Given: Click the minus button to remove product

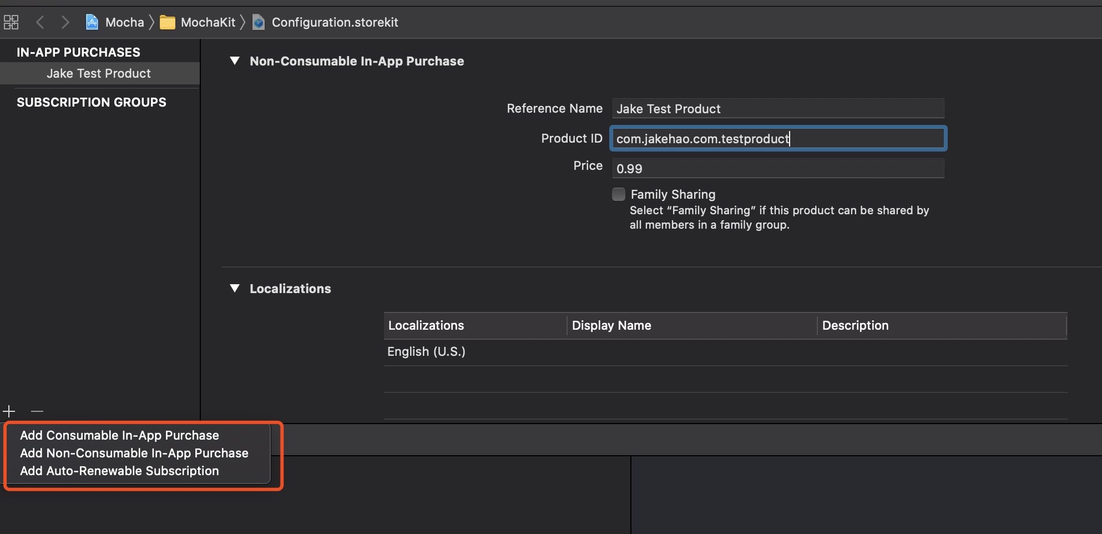Looking at the screenshot, I should 37,411.
